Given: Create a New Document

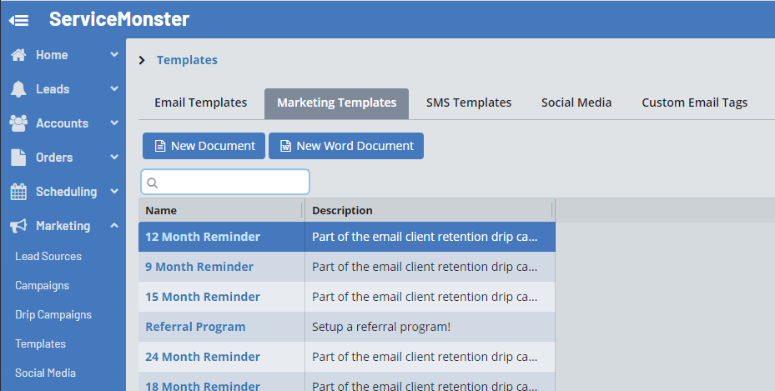Looking at the screenshot, I should 204,146.
